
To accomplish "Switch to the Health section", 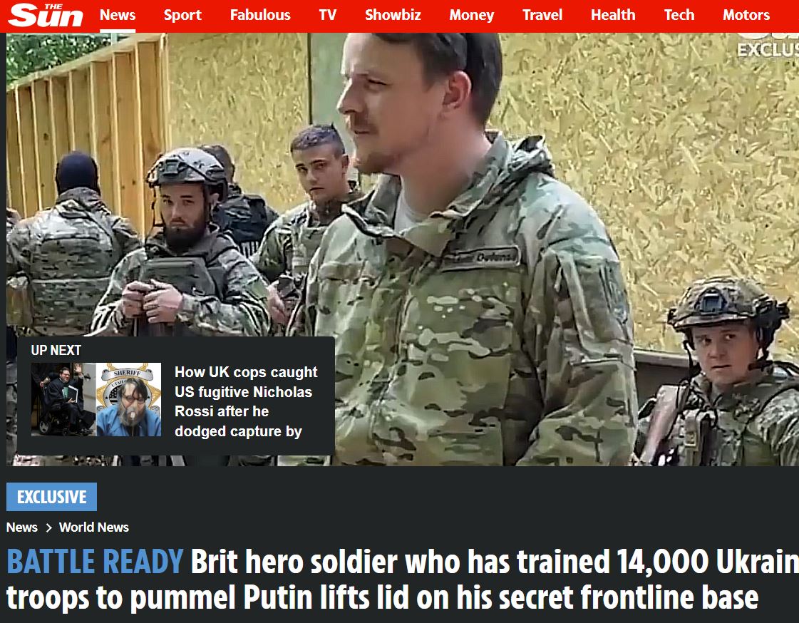I will coord(613,15).
